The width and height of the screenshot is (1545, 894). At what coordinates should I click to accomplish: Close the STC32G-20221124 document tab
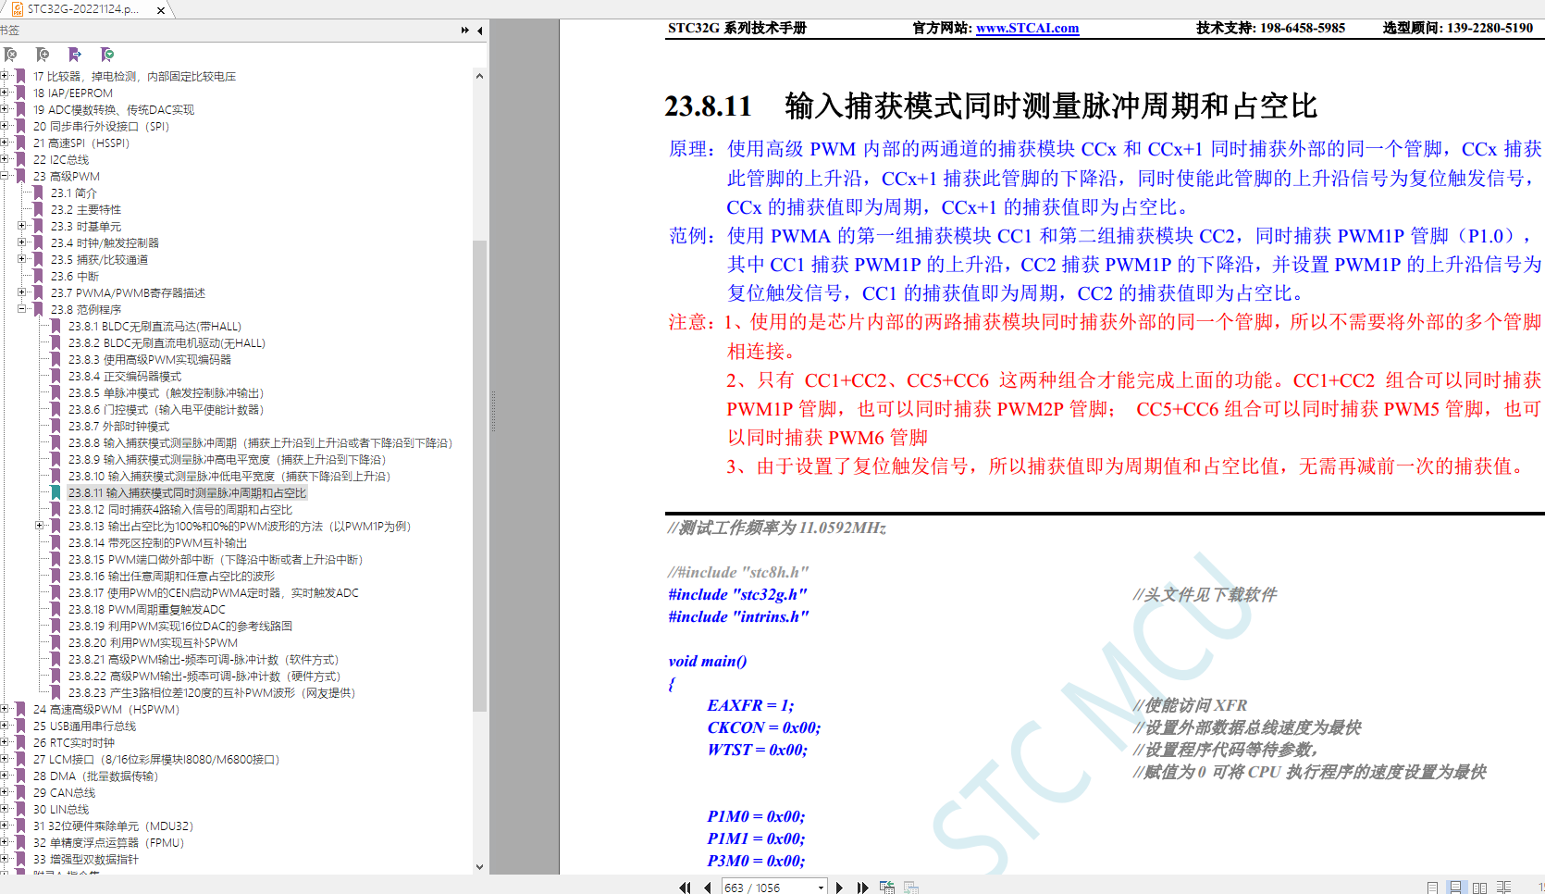pyautogui.click(x=161, y=10)
